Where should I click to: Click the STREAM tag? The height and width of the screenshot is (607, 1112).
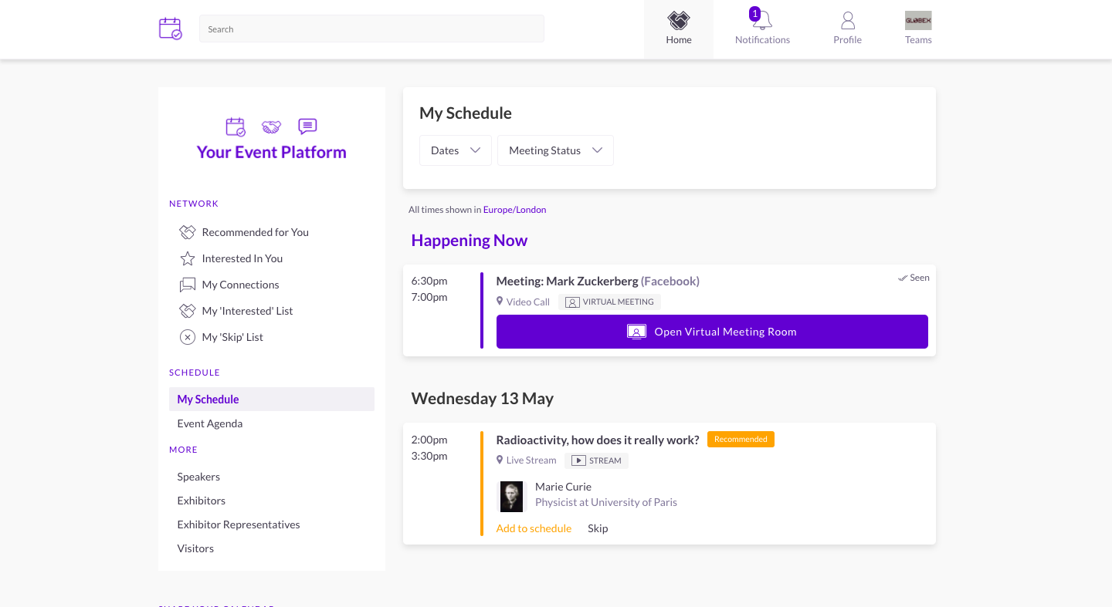pyautogui.click(x=597, y=460)
